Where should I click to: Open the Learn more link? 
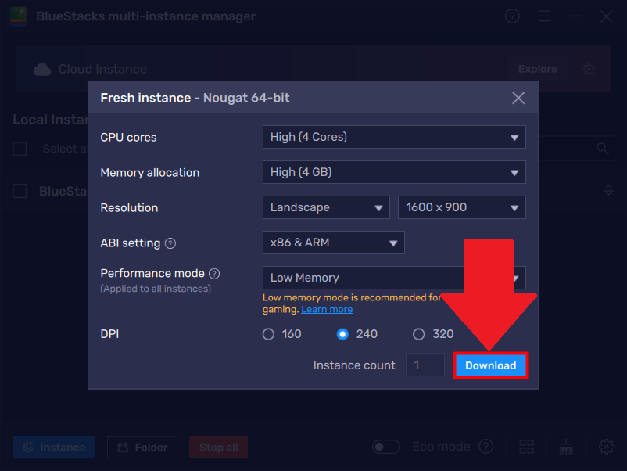pos(327,309)
